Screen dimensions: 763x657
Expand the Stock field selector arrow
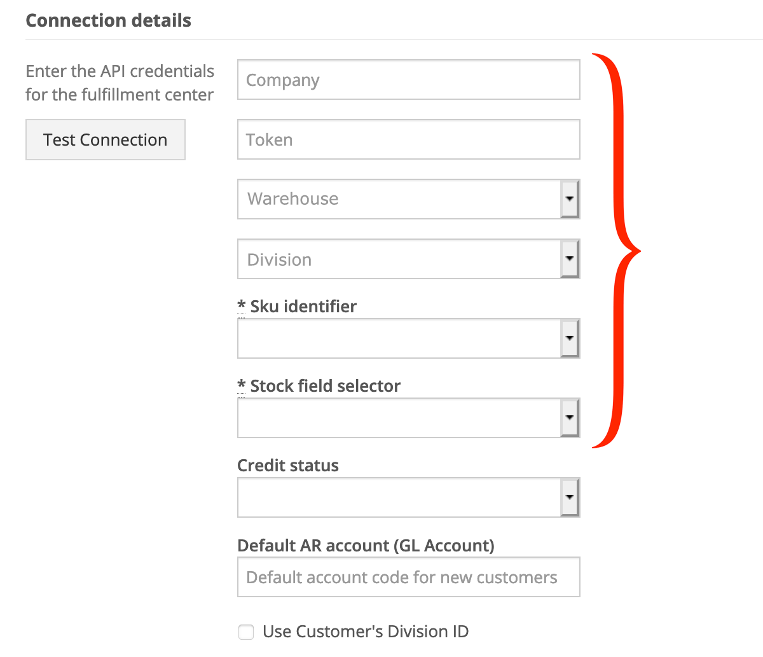pos(570,418)
